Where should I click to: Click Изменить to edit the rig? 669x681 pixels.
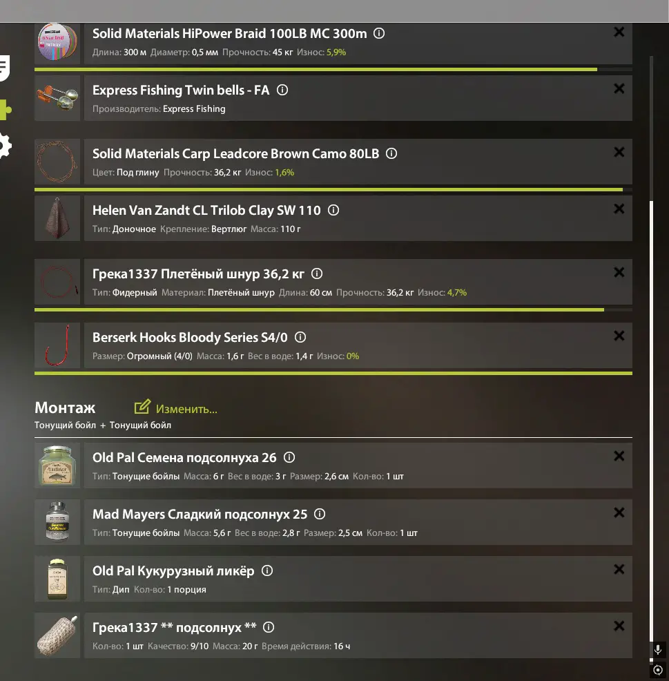tap(176, 408)
